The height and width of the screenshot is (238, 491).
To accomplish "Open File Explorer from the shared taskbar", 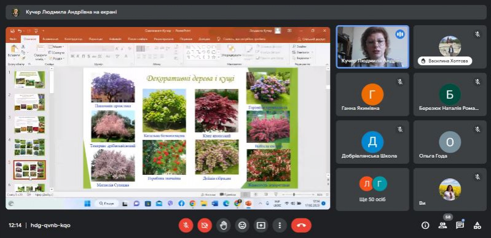I will tap(204, 204).
